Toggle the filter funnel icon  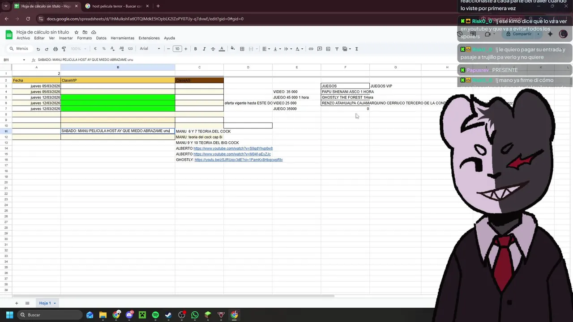[x=337, y=49]
